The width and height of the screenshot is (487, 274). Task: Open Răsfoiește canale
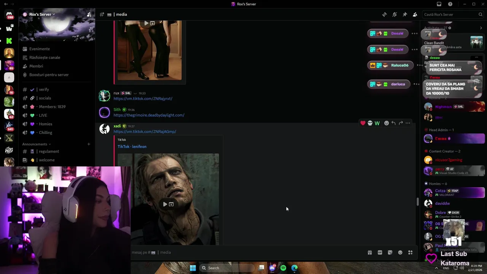tap(45, 57)
